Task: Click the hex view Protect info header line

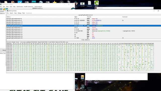Action: coord(37,42)
